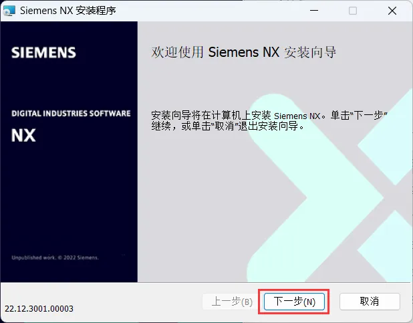Click the Siemens NX 安装程序 title text
The image size is (413, 323).
pyautogui.click(x=68, y=11)
